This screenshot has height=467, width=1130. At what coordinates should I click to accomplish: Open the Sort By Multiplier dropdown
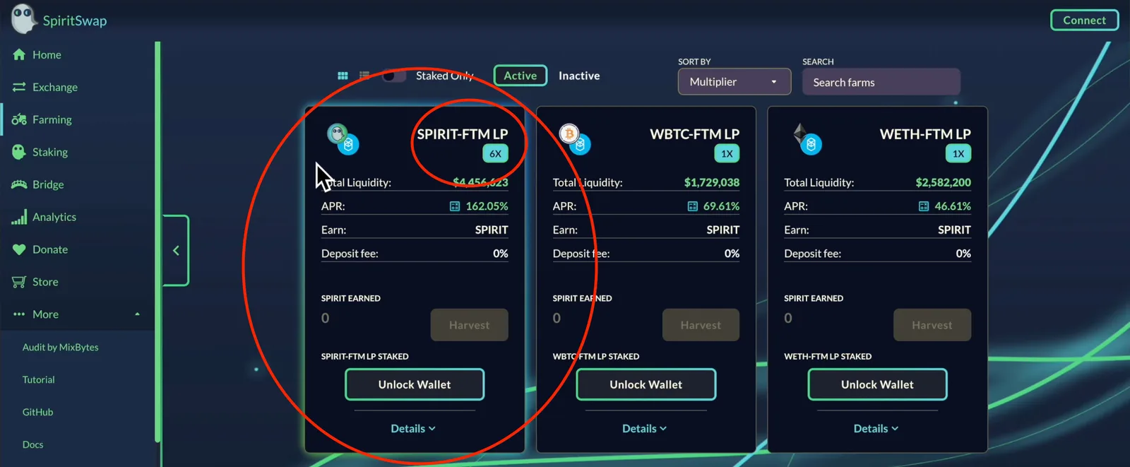tap(734, 82)
